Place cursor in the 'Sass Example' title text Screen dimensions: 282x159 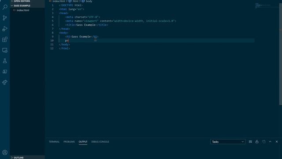[x=86, y=25]
